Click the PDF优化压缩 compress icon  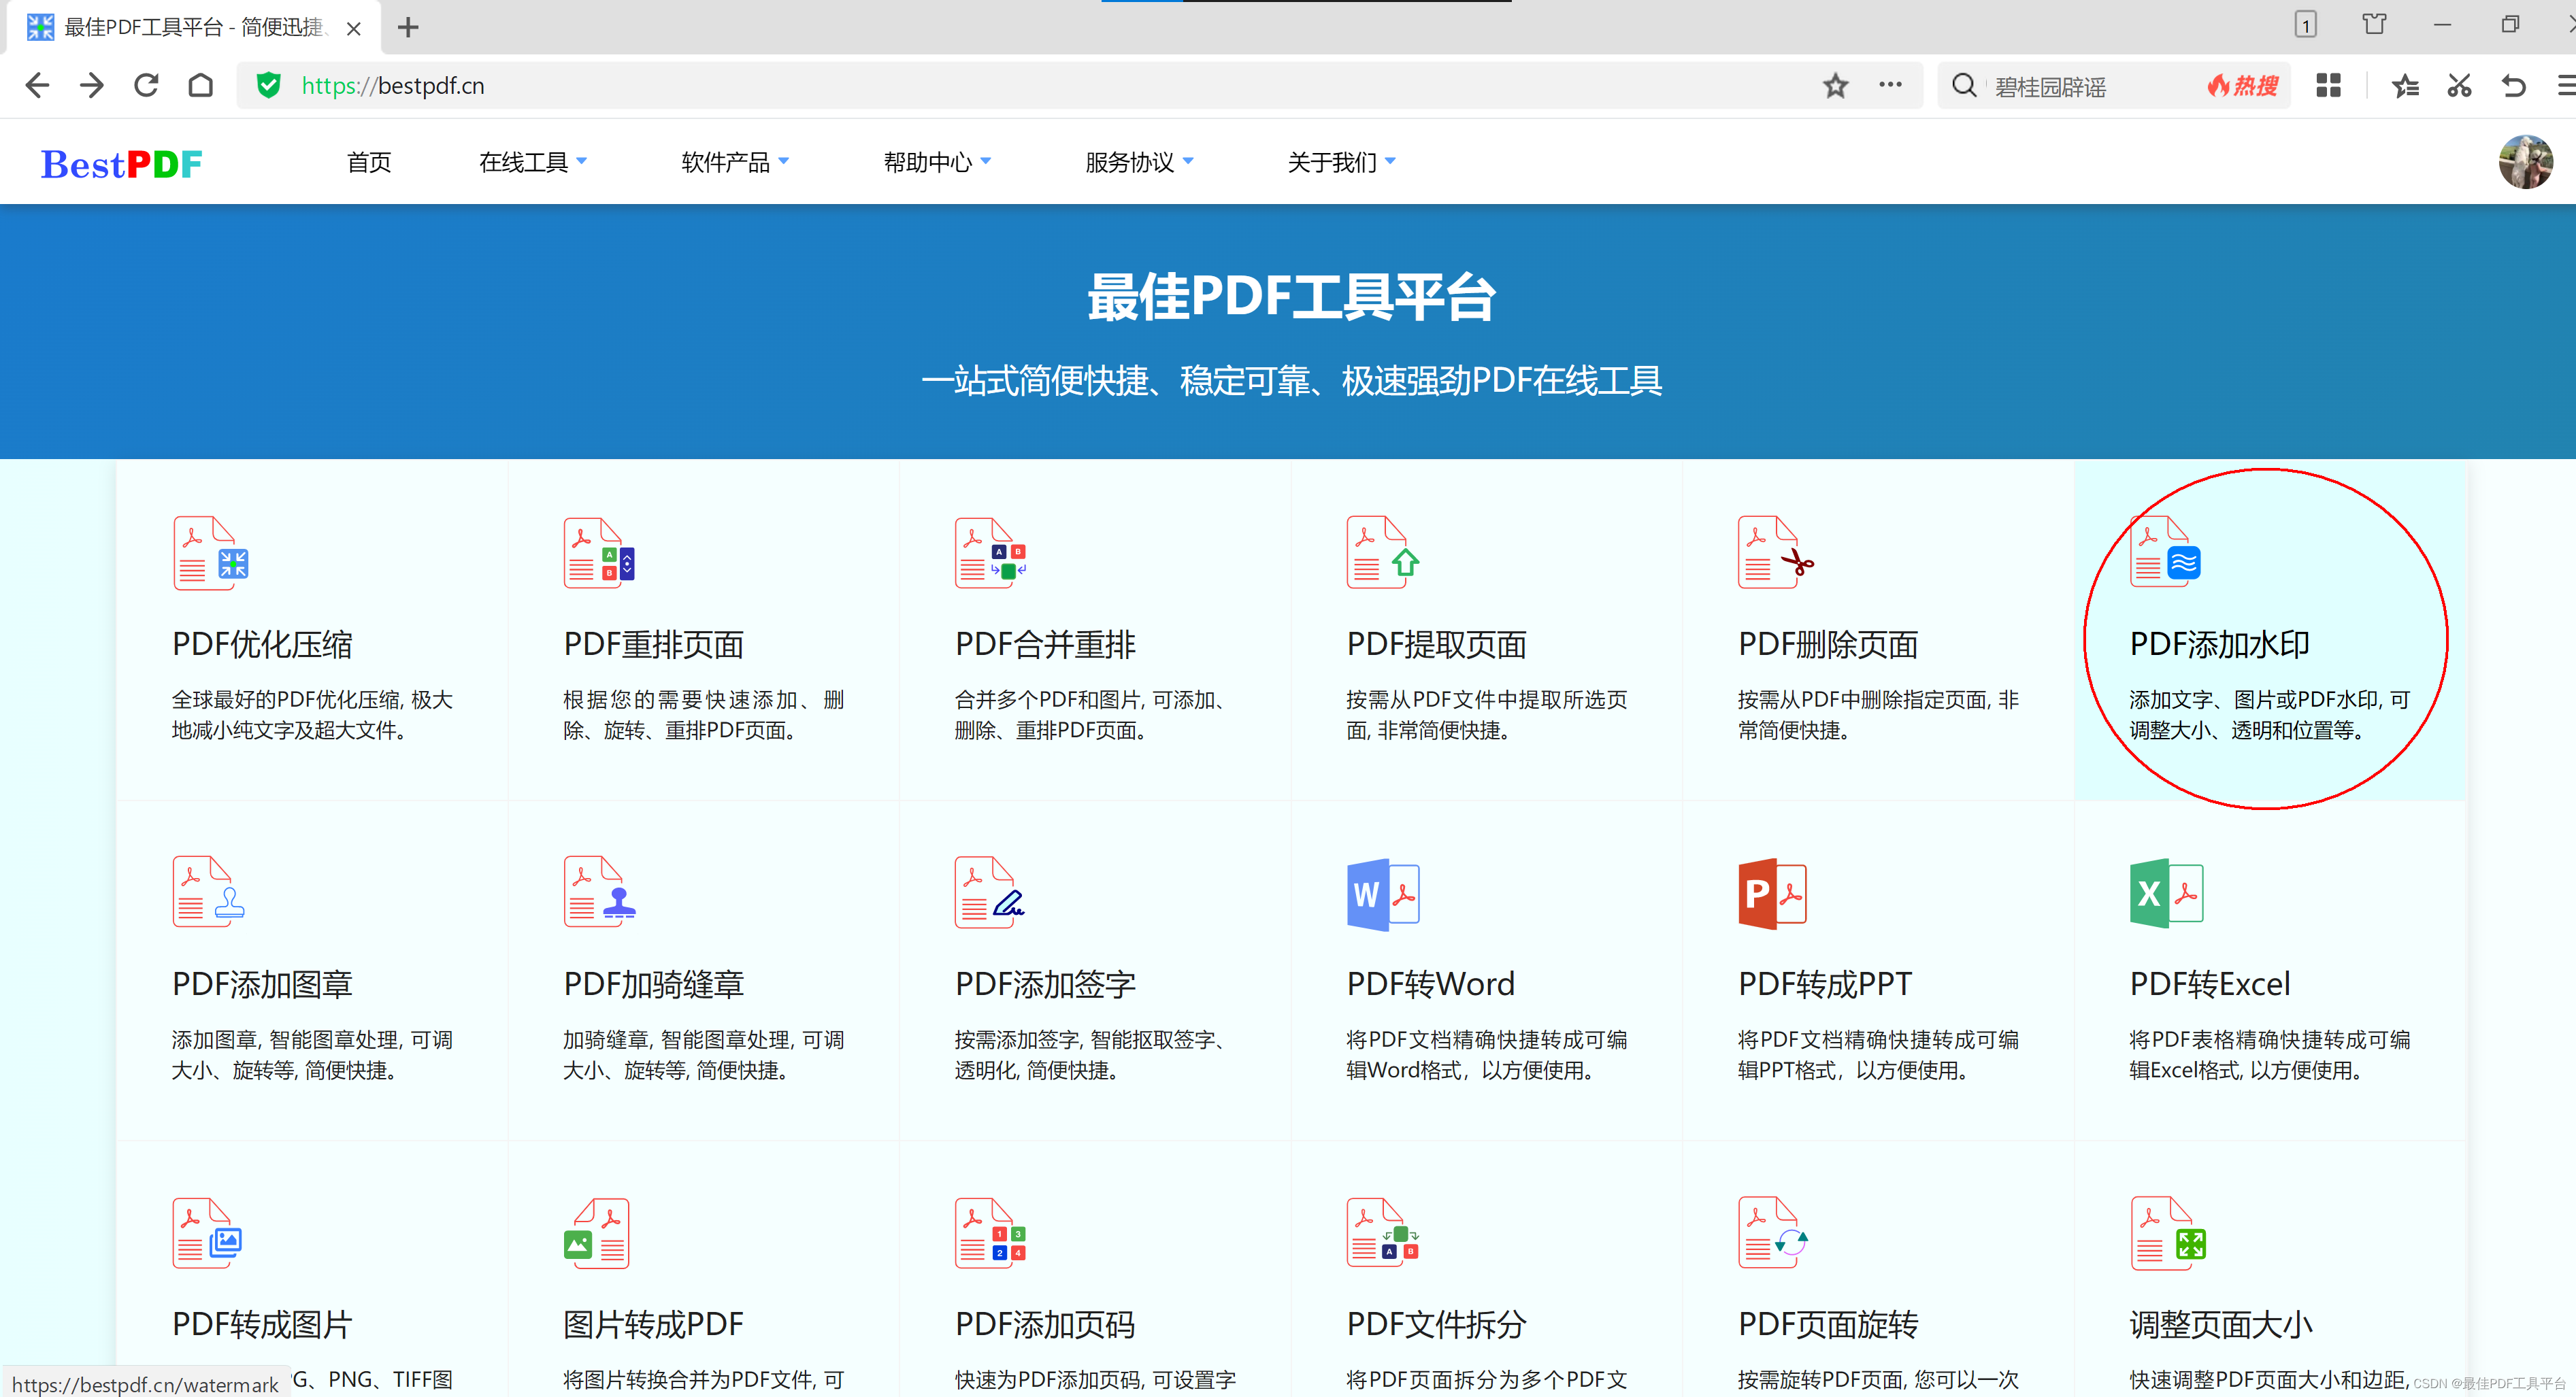point(210,552)
